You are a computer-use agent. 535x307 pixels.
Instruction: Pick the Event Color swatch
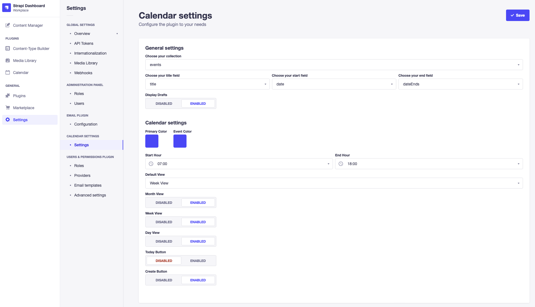(180, 141)
